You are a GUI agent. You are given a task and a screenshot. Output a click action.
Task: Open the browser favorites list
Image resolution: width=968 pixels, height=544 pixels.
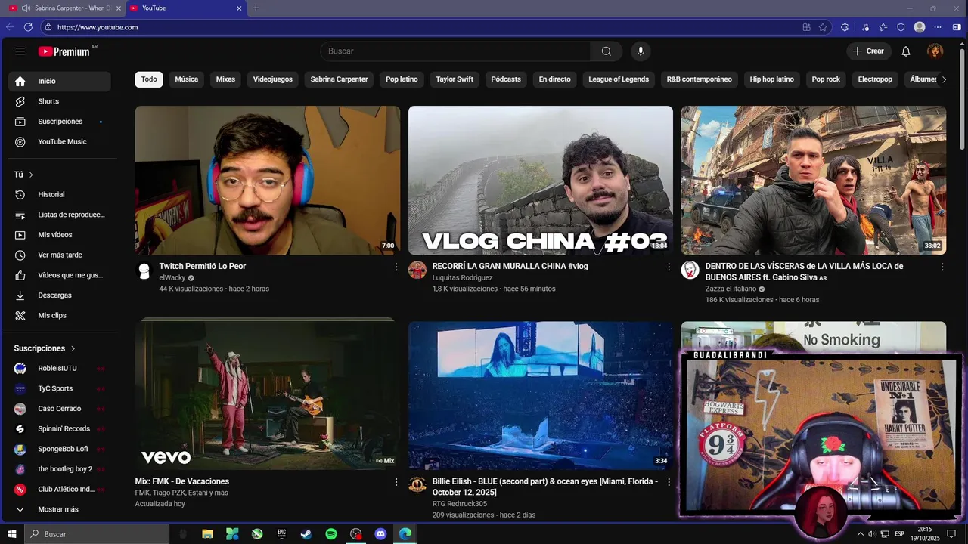pos(883,27)
